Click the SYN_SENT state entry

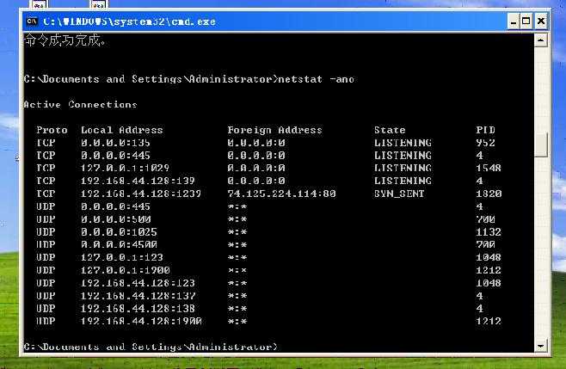(399, 194)
